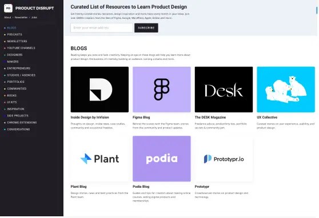
Task: Open the About link in sidebar
Action: pos(7,18)
